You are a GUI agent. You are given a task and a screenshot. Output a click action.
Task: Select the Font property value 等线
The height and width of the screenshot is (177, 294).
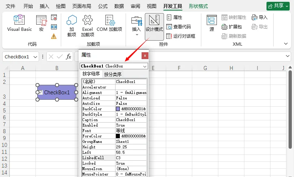131,131
